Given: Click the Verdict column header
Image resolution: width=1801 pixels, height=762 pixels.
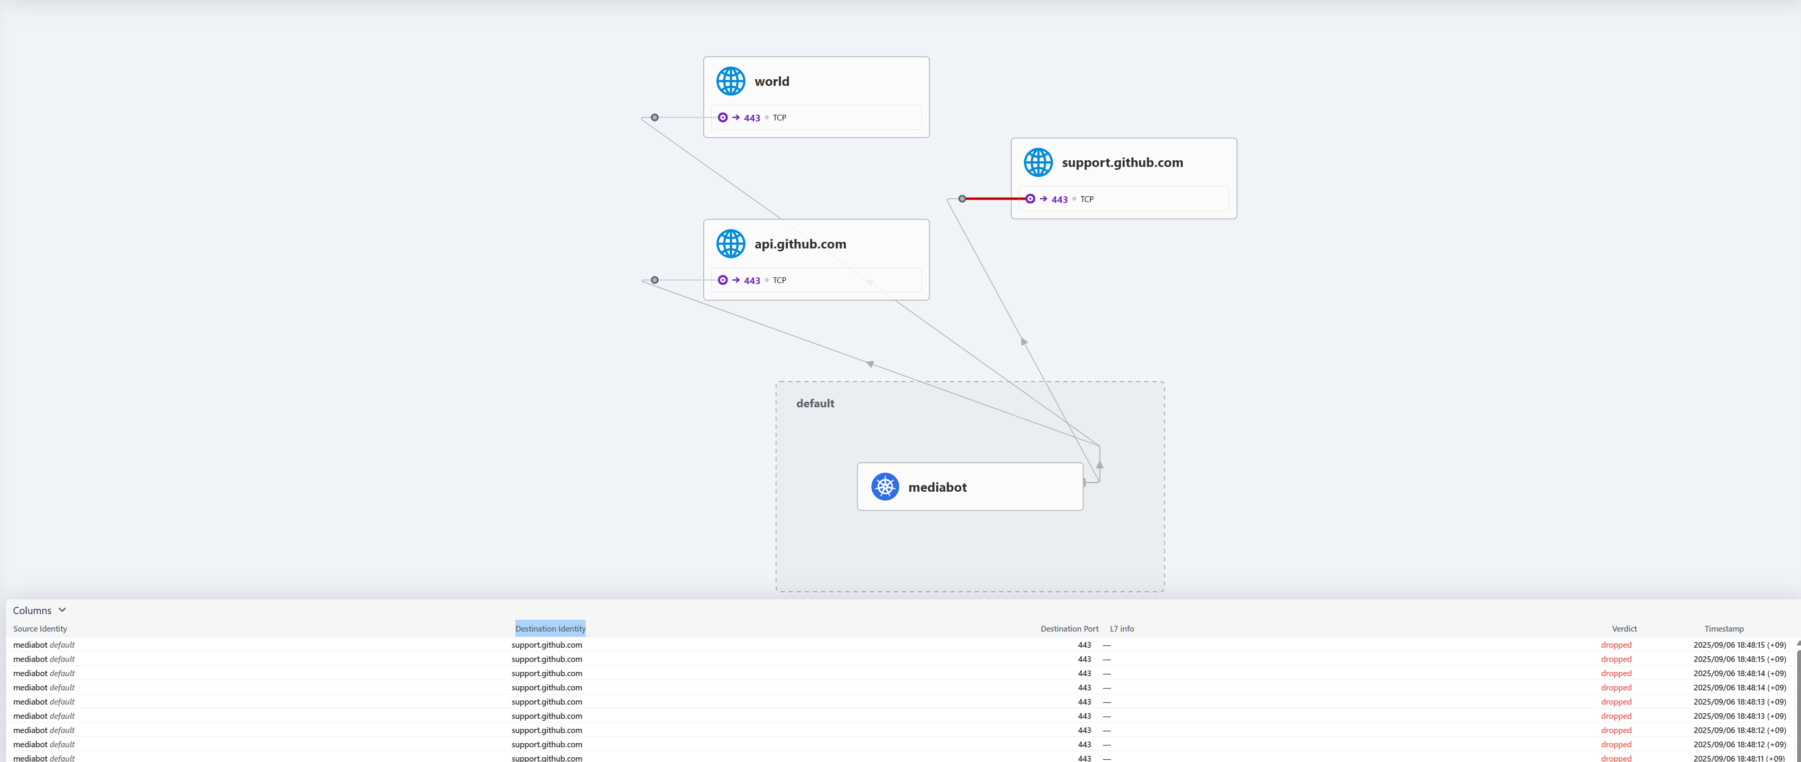Looking at the screenshot, I should tap(1624, 629).
